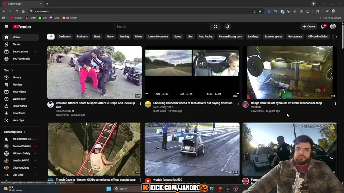Image resolution: width=344 pixels, height=193 pixels.
Task: Reload the page with browser refresh
Action: click(x=17, y=11)
